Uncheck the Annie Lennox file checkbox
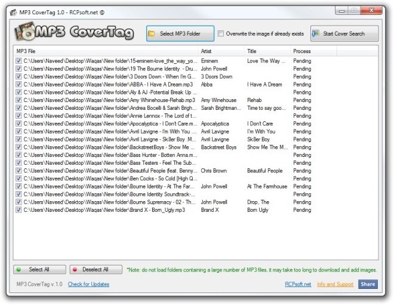 [x=19, y=116]
